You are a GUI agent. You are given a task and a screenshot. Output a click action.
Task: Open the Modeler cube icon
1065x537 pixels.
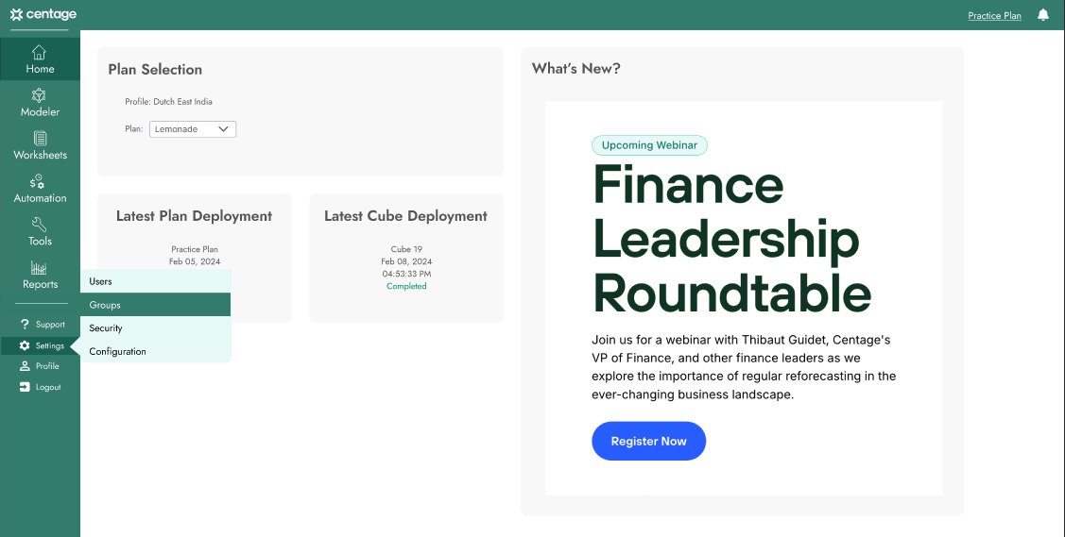pyautogui.click(x=39, y=95)
